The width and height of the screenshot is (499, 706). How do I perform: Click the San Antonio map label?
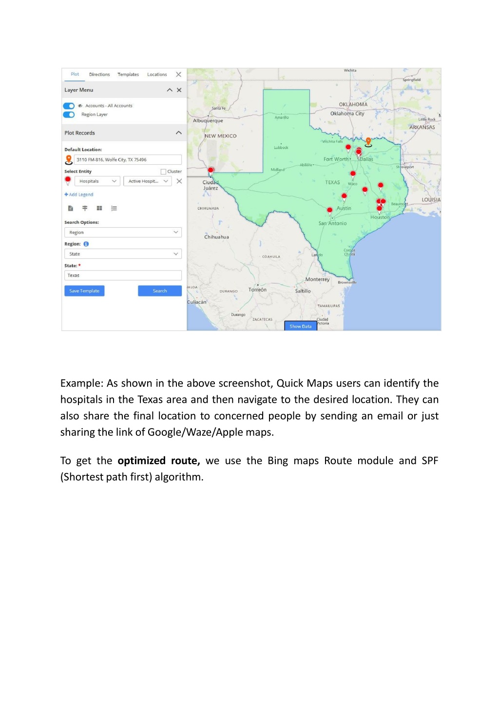333,223
